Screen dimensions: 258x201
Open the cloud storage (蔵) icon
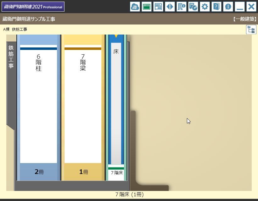pos(135,7)
